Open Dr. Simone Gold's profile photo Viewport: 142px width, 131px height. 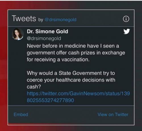(x=18, y=34)
